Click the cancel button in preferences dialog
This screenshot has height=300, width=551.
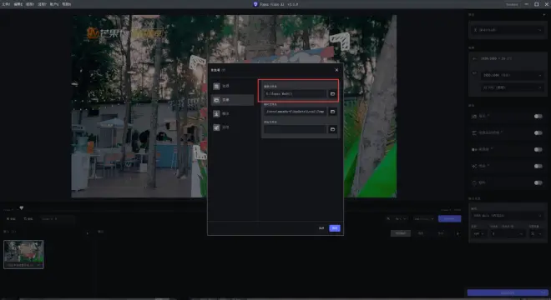pos(321,228)
